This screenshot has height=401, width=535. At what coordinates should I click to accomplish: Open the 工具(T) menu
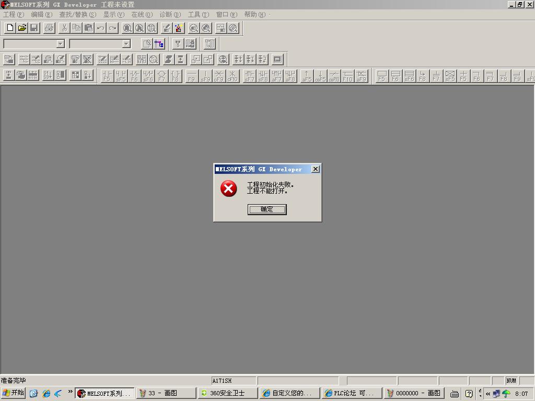[199, 14]
